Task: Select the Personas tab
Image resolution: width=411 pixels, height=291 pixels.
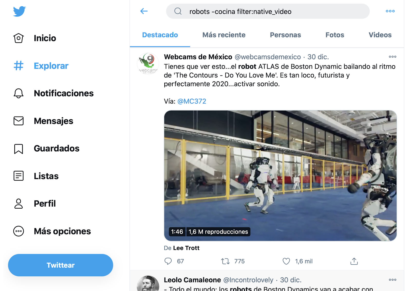Action: (x=285, y=35)
